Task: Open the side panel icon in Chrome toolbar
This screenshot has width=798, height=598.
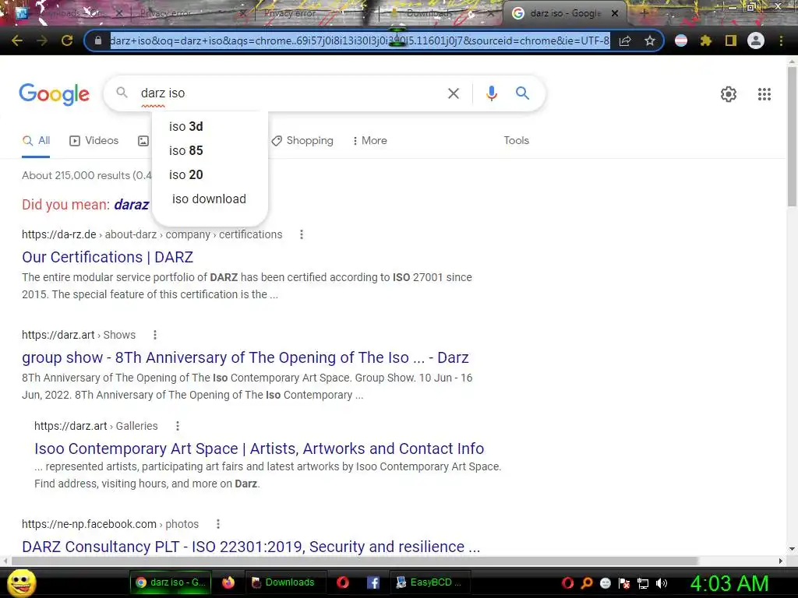Action: (731, 40)
